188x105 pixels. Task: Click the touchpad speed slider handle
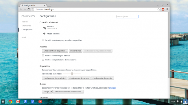(72, 74)
